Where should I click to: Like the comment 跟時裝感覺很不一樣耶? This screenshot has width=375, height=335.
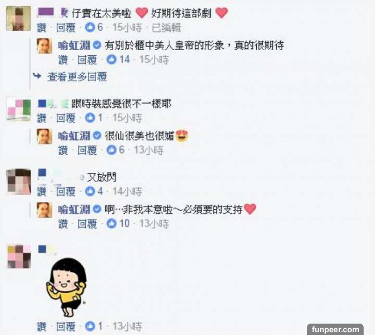pos(41,118)
